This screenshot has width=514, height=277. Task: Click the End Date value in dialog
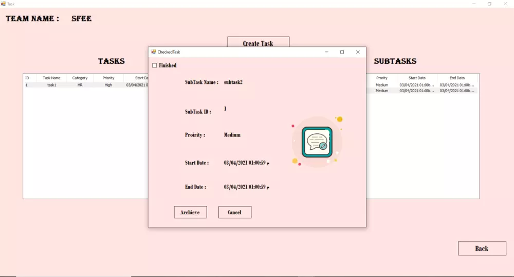[247, 187]
